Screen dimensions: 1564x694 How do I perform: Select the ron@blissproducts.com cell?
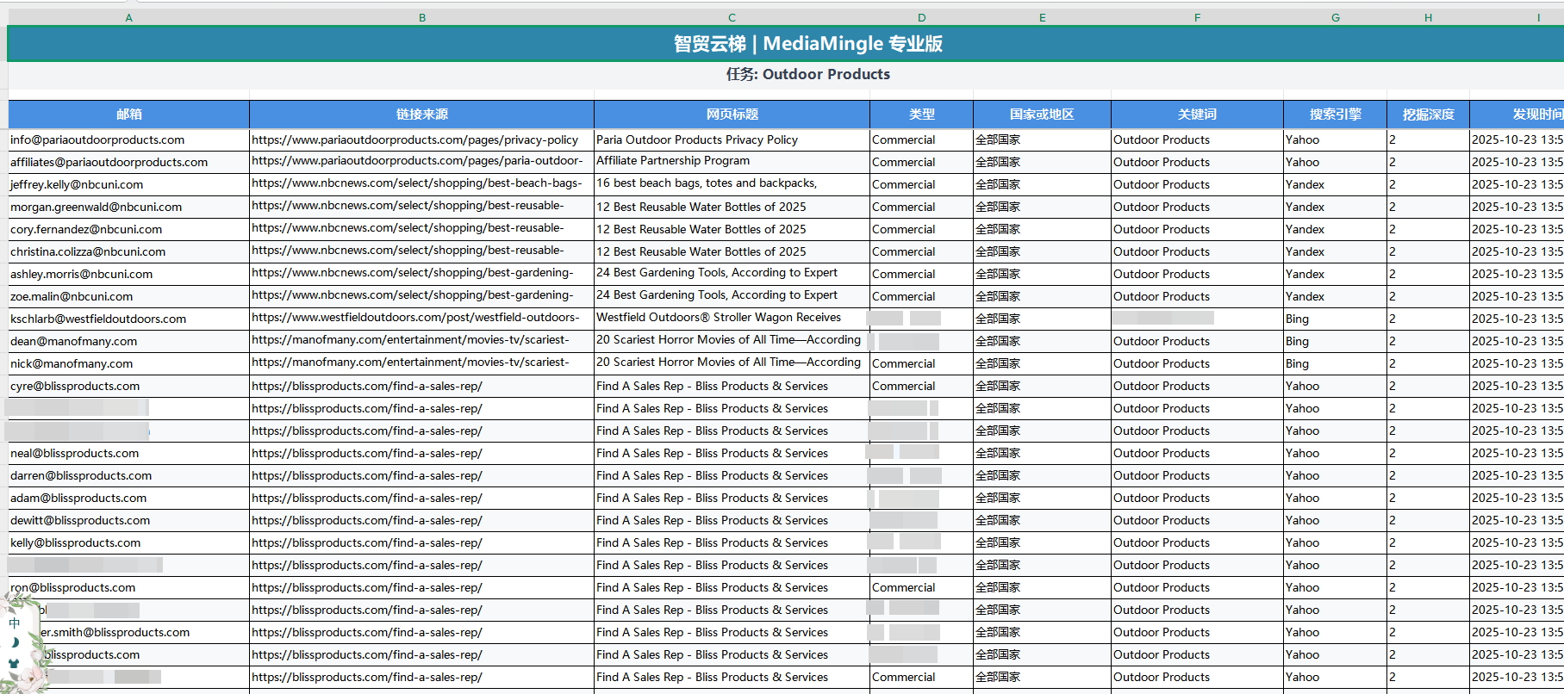(129, 587)
